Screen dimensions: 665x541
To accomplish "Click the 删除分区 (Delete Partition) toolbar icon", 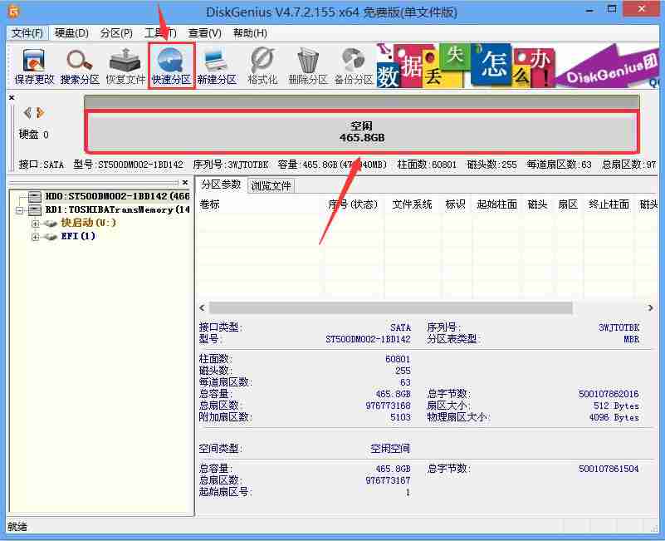I will 308,66.
